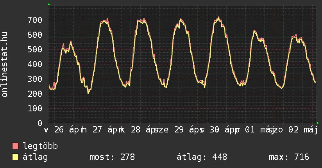Click the 400 y-axis label
Image resolution: width=322 pixels, height=168 pixels.
coord(35,64)
